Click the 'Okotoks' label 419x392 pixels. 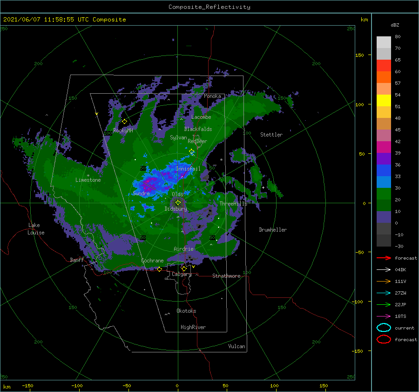click(186, 311)
